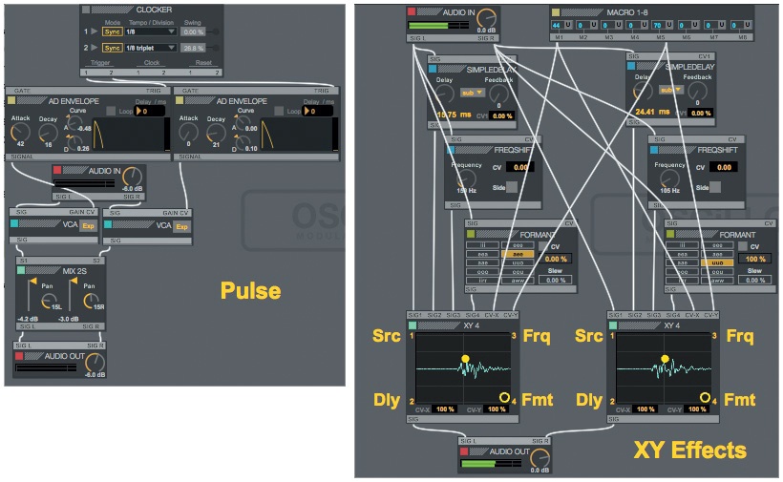Click the highlighted aee vowel in FORMANT
Image resolution: width=783 pixels, height=482 pixels.
[x=518, y=254]
